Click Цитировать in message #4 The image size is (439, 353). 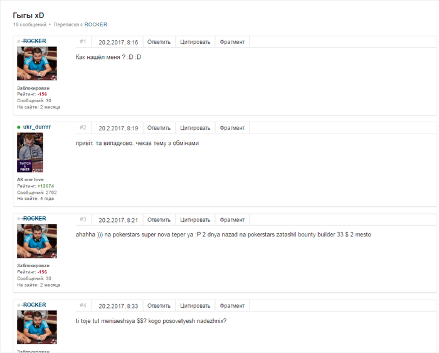point(195,306)
